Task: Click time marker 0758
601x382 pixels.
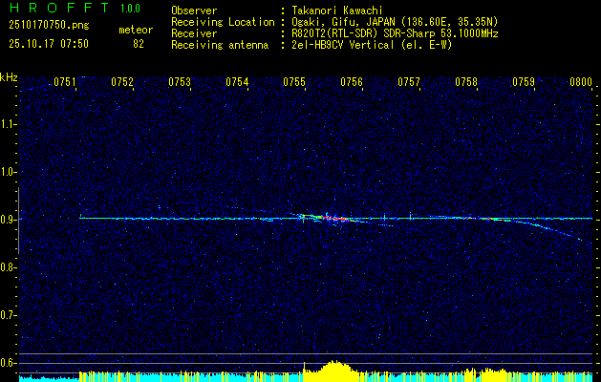Action: pyautogui.click(x=466, y=81)
